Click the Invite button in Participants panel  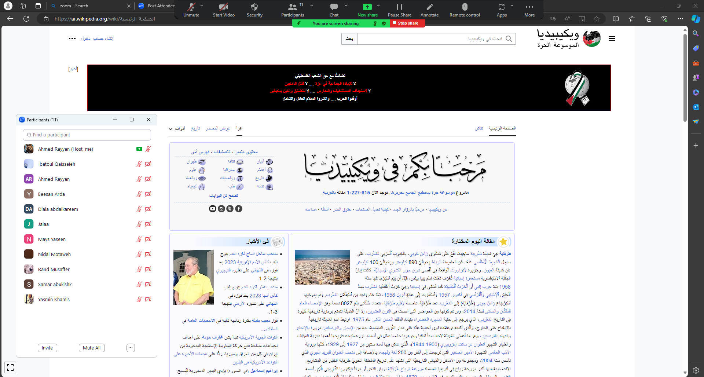[x=47, y=348]
